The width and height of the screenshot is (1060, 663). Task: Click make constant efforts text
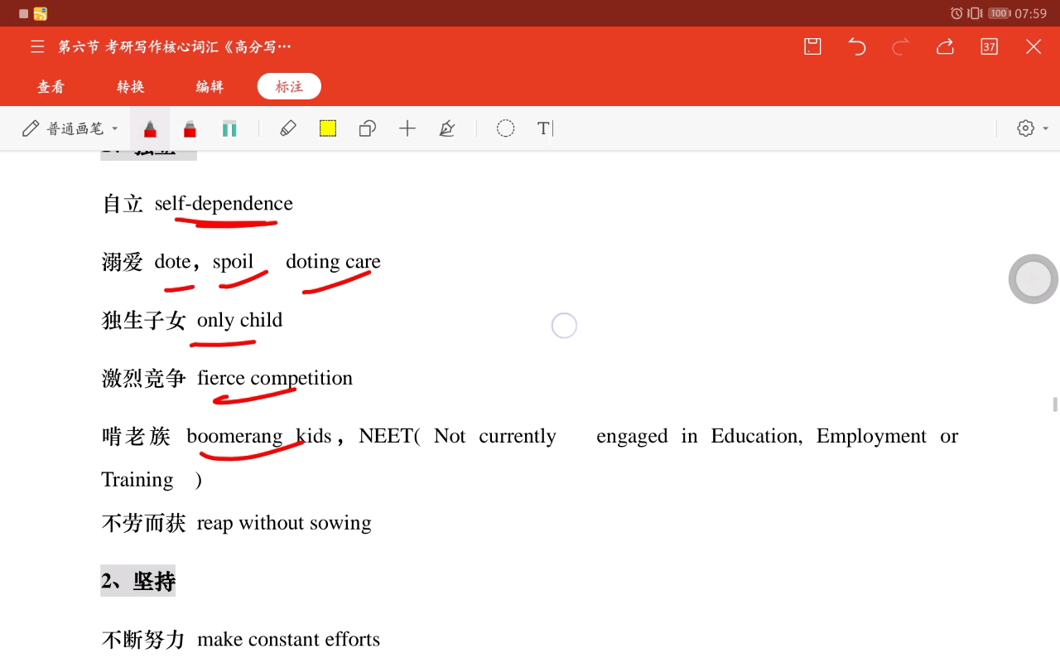(x=288, y=639)
